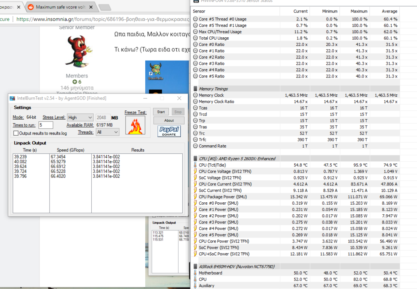Click the red daemon forum avatar
417x289 pixels.
[78, 51]
